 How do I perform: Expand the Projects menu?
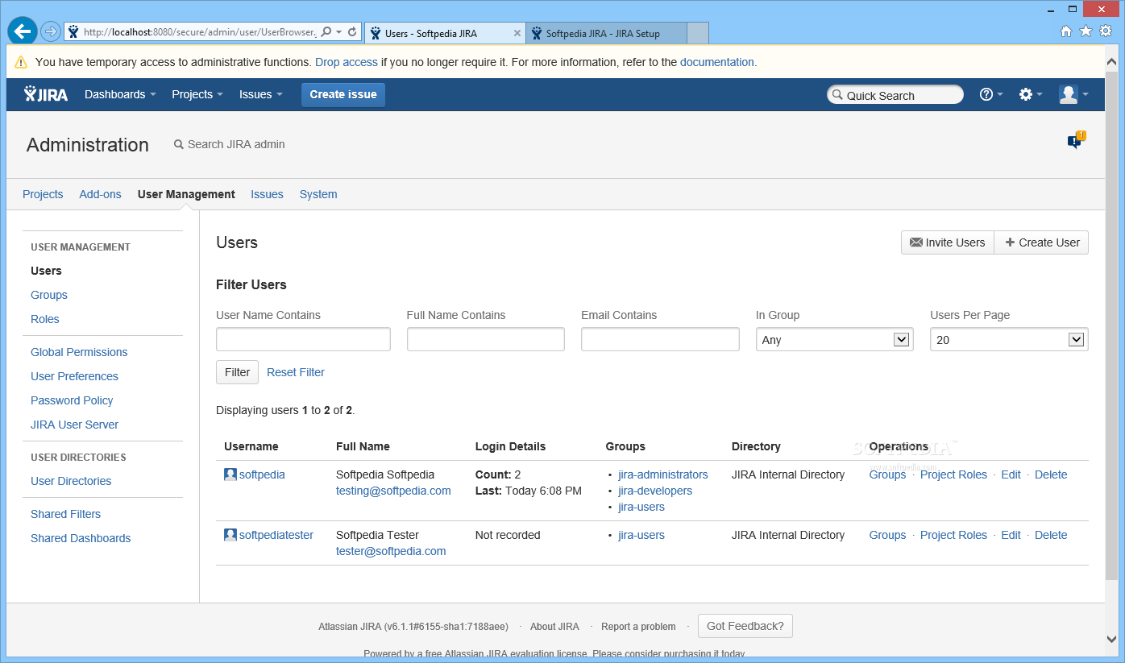coord(197,94)
